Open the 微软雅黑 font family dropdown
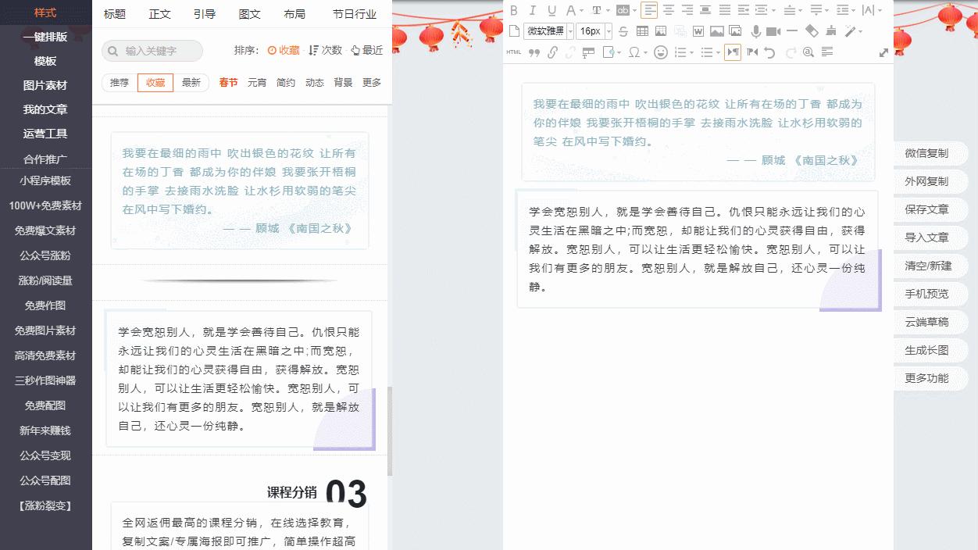 pyautogui.click(x=544, y=30)
